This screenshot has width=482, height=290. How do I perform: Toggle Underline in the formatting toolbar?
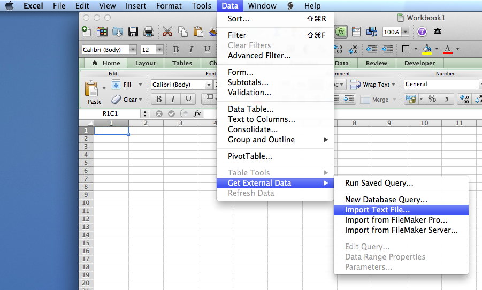207,49
